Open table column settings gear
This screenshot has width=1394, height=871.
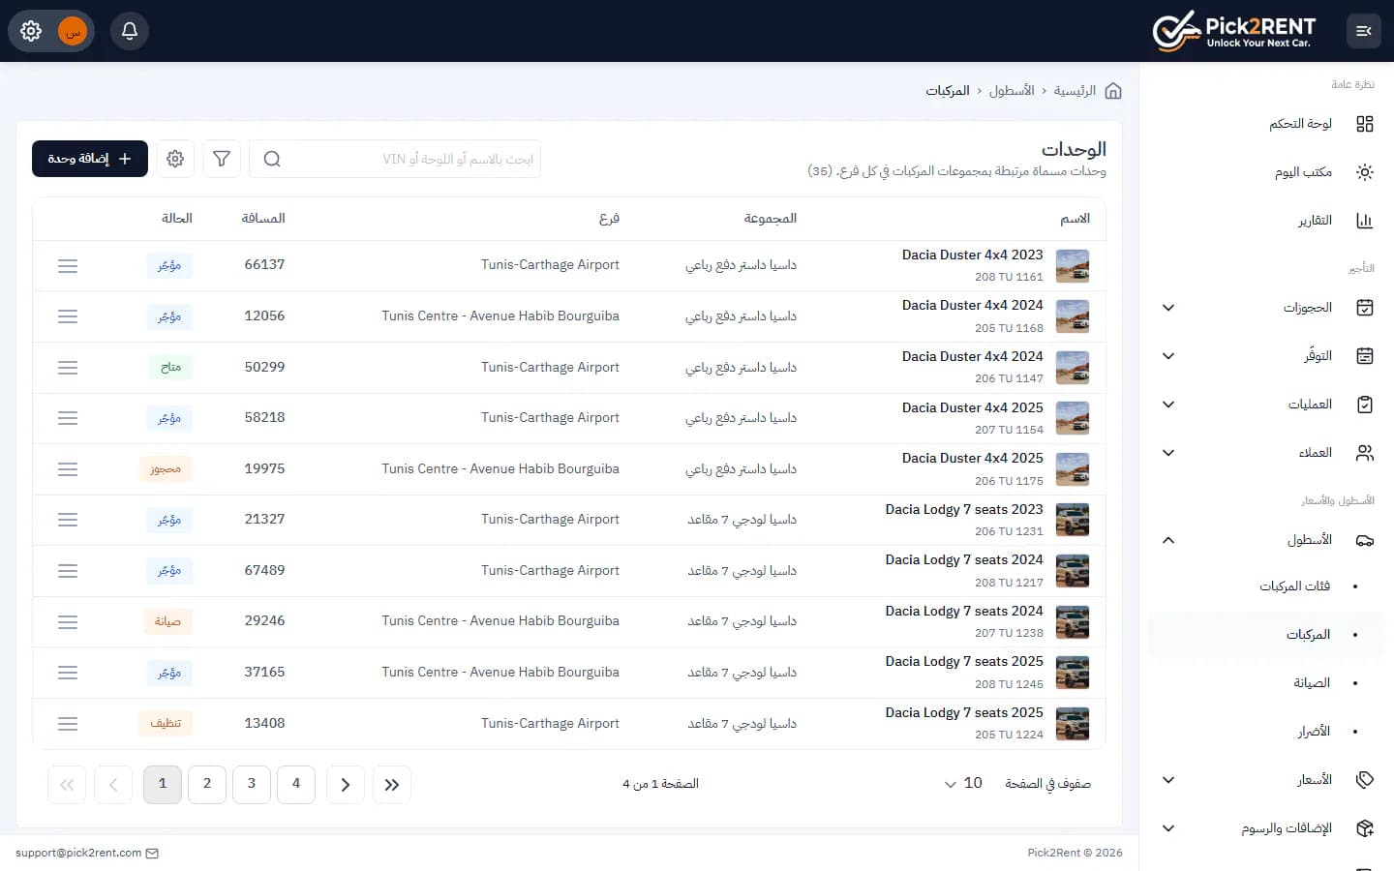click(x=175, y=159)
